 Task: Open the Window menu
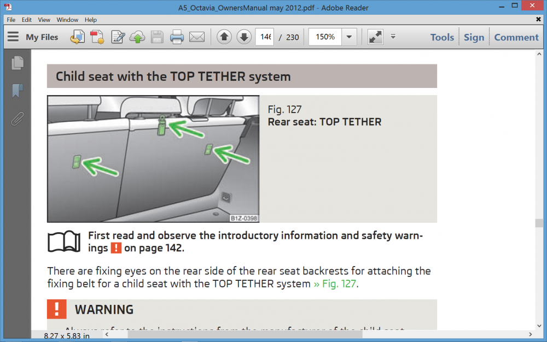(67, 20)
